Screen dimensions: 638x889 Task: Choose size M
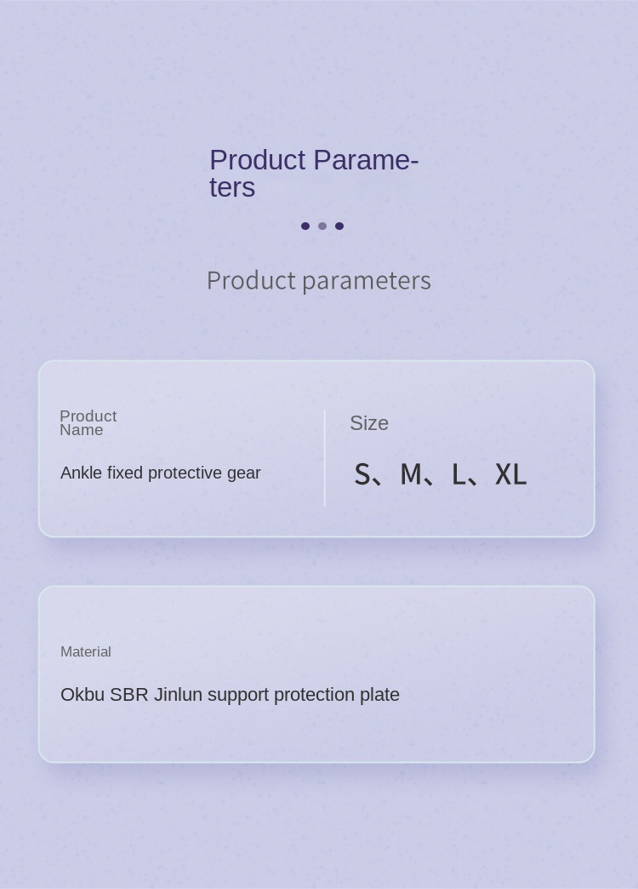tap(410, 474)
